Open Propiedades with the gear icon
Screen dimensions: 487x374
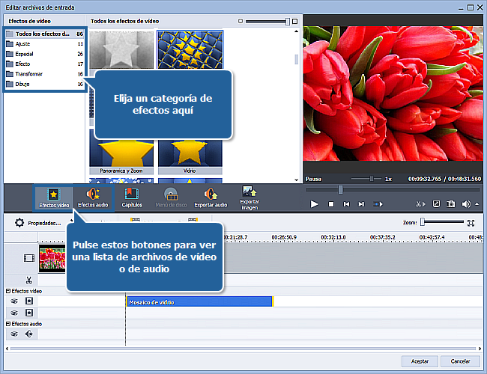pos(19,223)
